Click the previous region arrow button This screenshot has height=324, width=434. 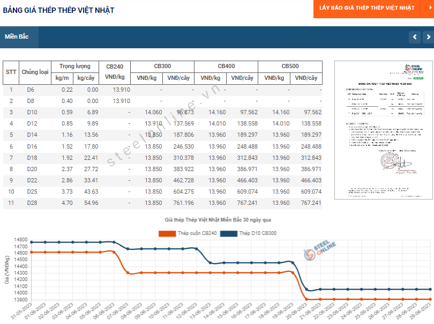coord(415,37)
